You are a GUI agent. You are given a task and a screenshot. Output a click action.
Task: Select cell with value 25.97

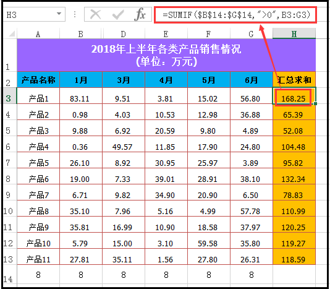[208, 160]
